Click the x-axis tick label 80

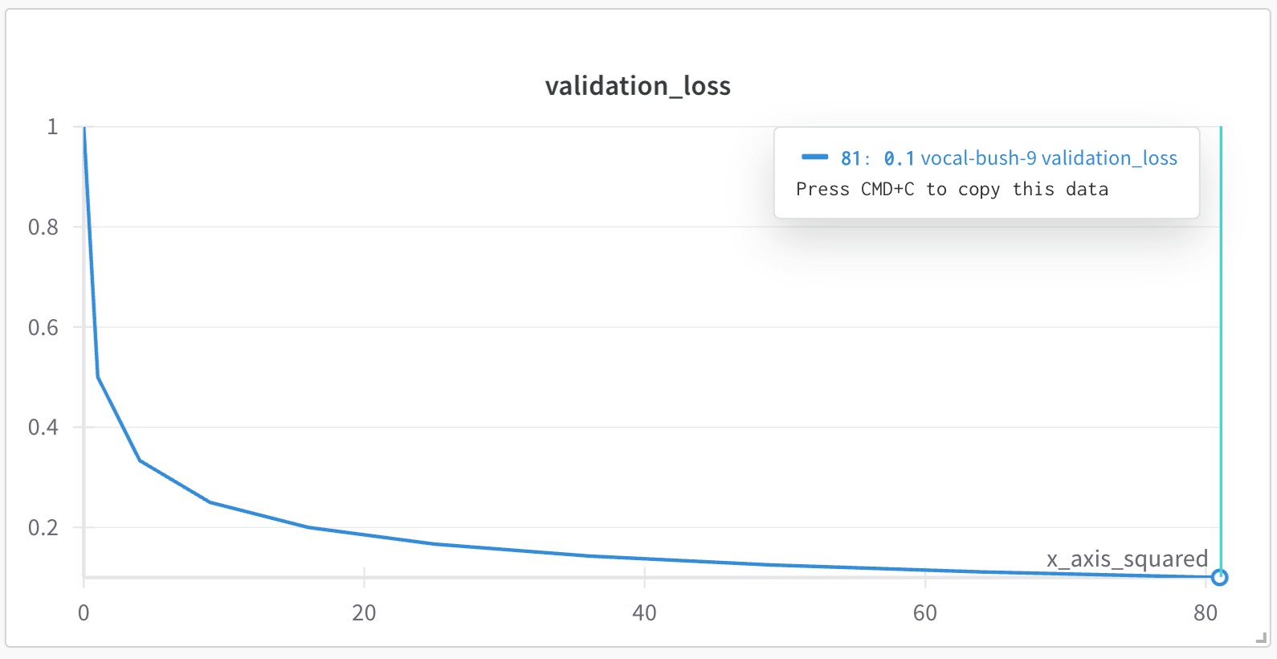pyautogui.click(x=1205, y=613)
